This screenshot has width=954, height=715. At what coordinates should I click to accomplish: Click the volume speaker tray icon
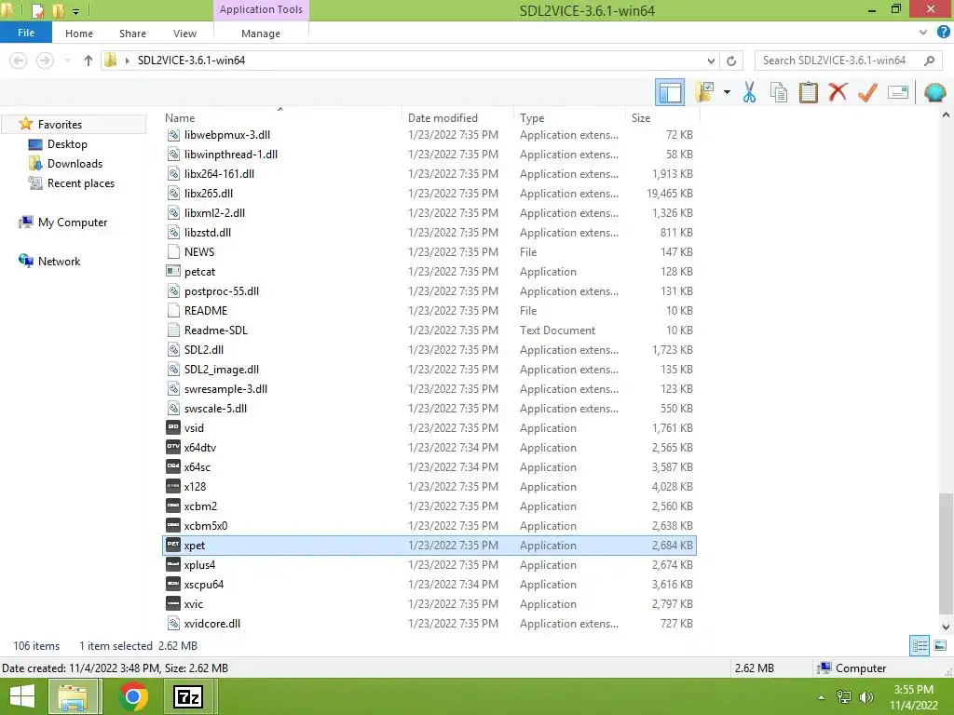(x=866, y=697)
